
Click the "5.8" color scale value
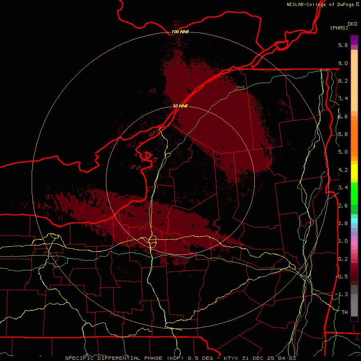(x=343, y=134)
